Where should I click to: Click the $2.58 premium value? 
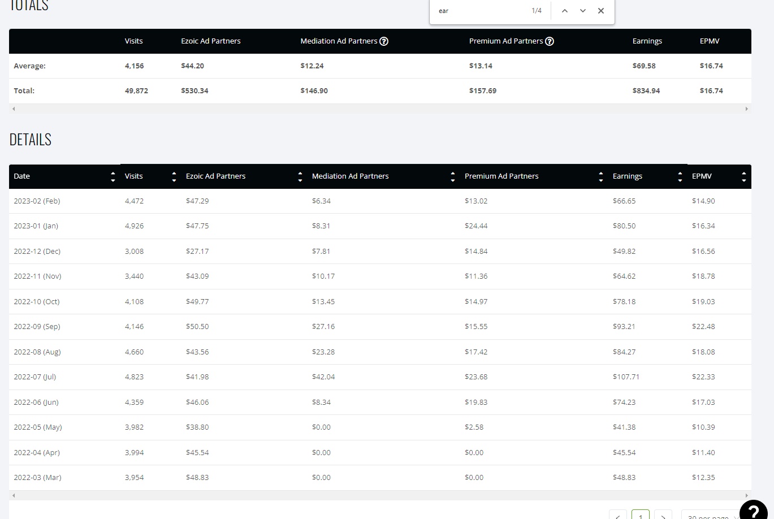pyautogui.click(x=474, y=427)
